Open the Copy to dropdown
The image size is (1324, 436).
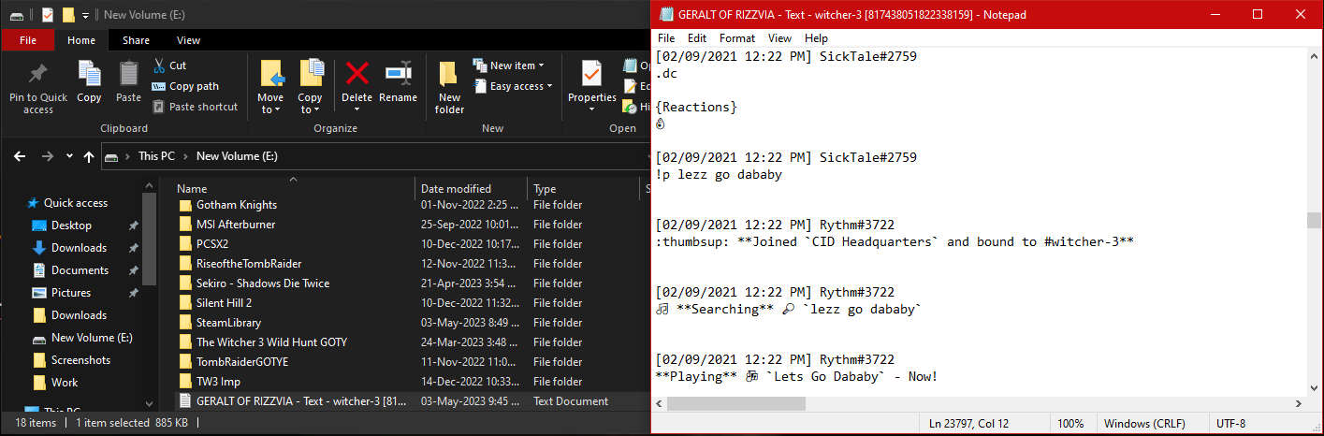[310, 103]
